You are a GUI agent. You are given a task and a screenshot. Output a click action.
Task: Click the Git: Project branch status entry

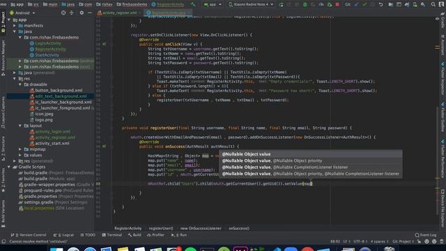[403, 242]
